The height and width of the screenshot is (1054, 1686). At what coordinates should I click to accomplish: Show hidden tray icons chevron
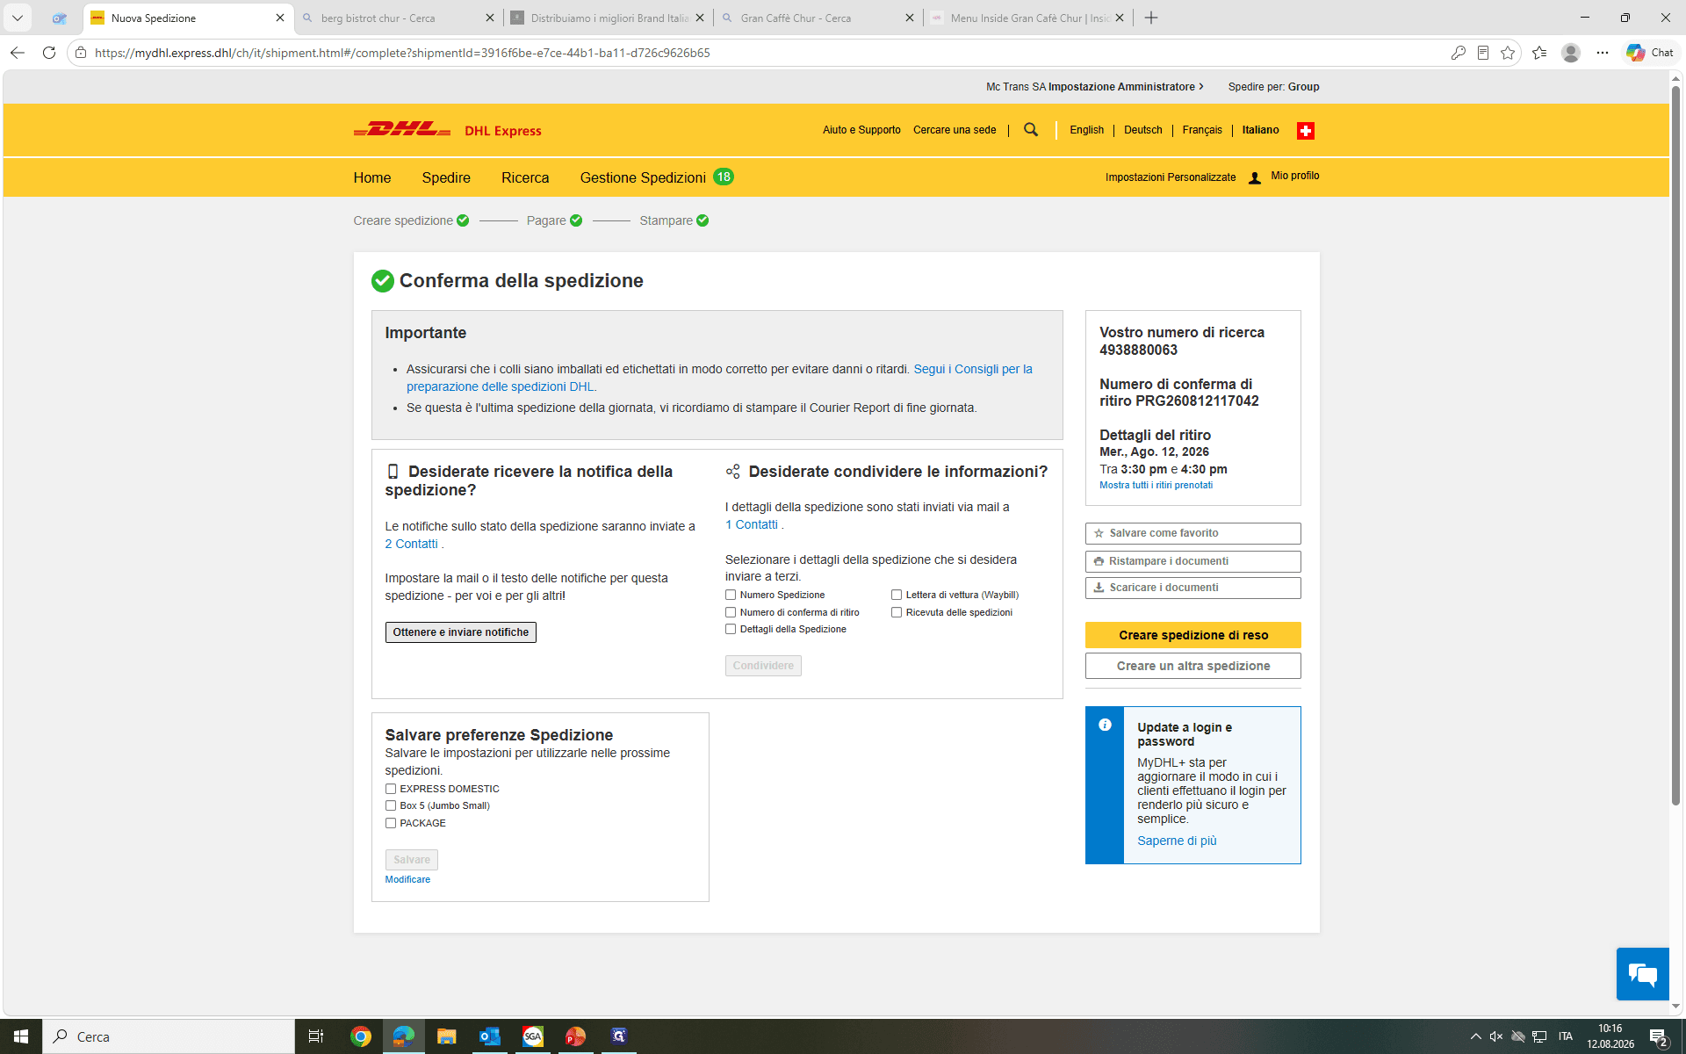pyautogui.click(x=1475, y=1036)
